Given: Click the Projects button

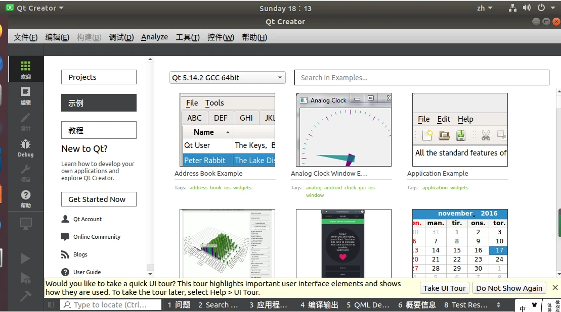Looking at the screenshot, I should [99, 77].
